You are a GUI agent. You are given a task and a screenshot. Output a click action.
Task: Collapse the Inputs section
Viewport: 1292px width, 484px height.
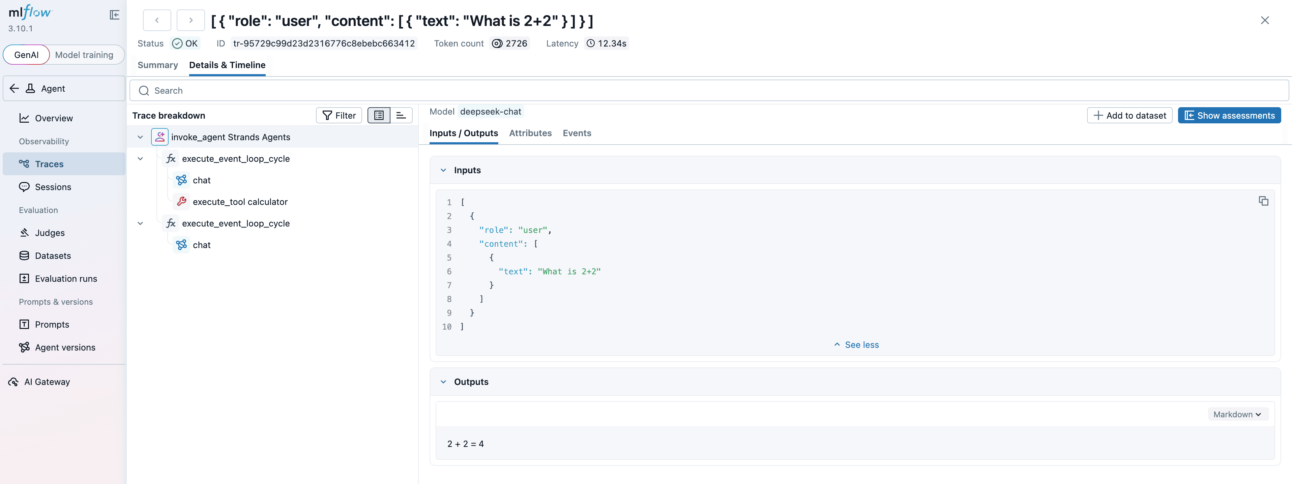click(x=443, y=170)
